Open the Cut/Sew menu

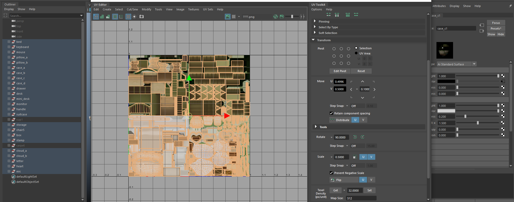click(x=132, y=9)
